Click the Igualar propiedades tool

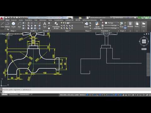pos(97,25)
